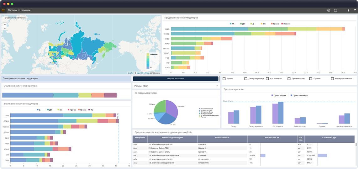Tick the Федеральная сеть checkbox
The width and height of the screenshot is (358, 169).
(x=333, y=79)
